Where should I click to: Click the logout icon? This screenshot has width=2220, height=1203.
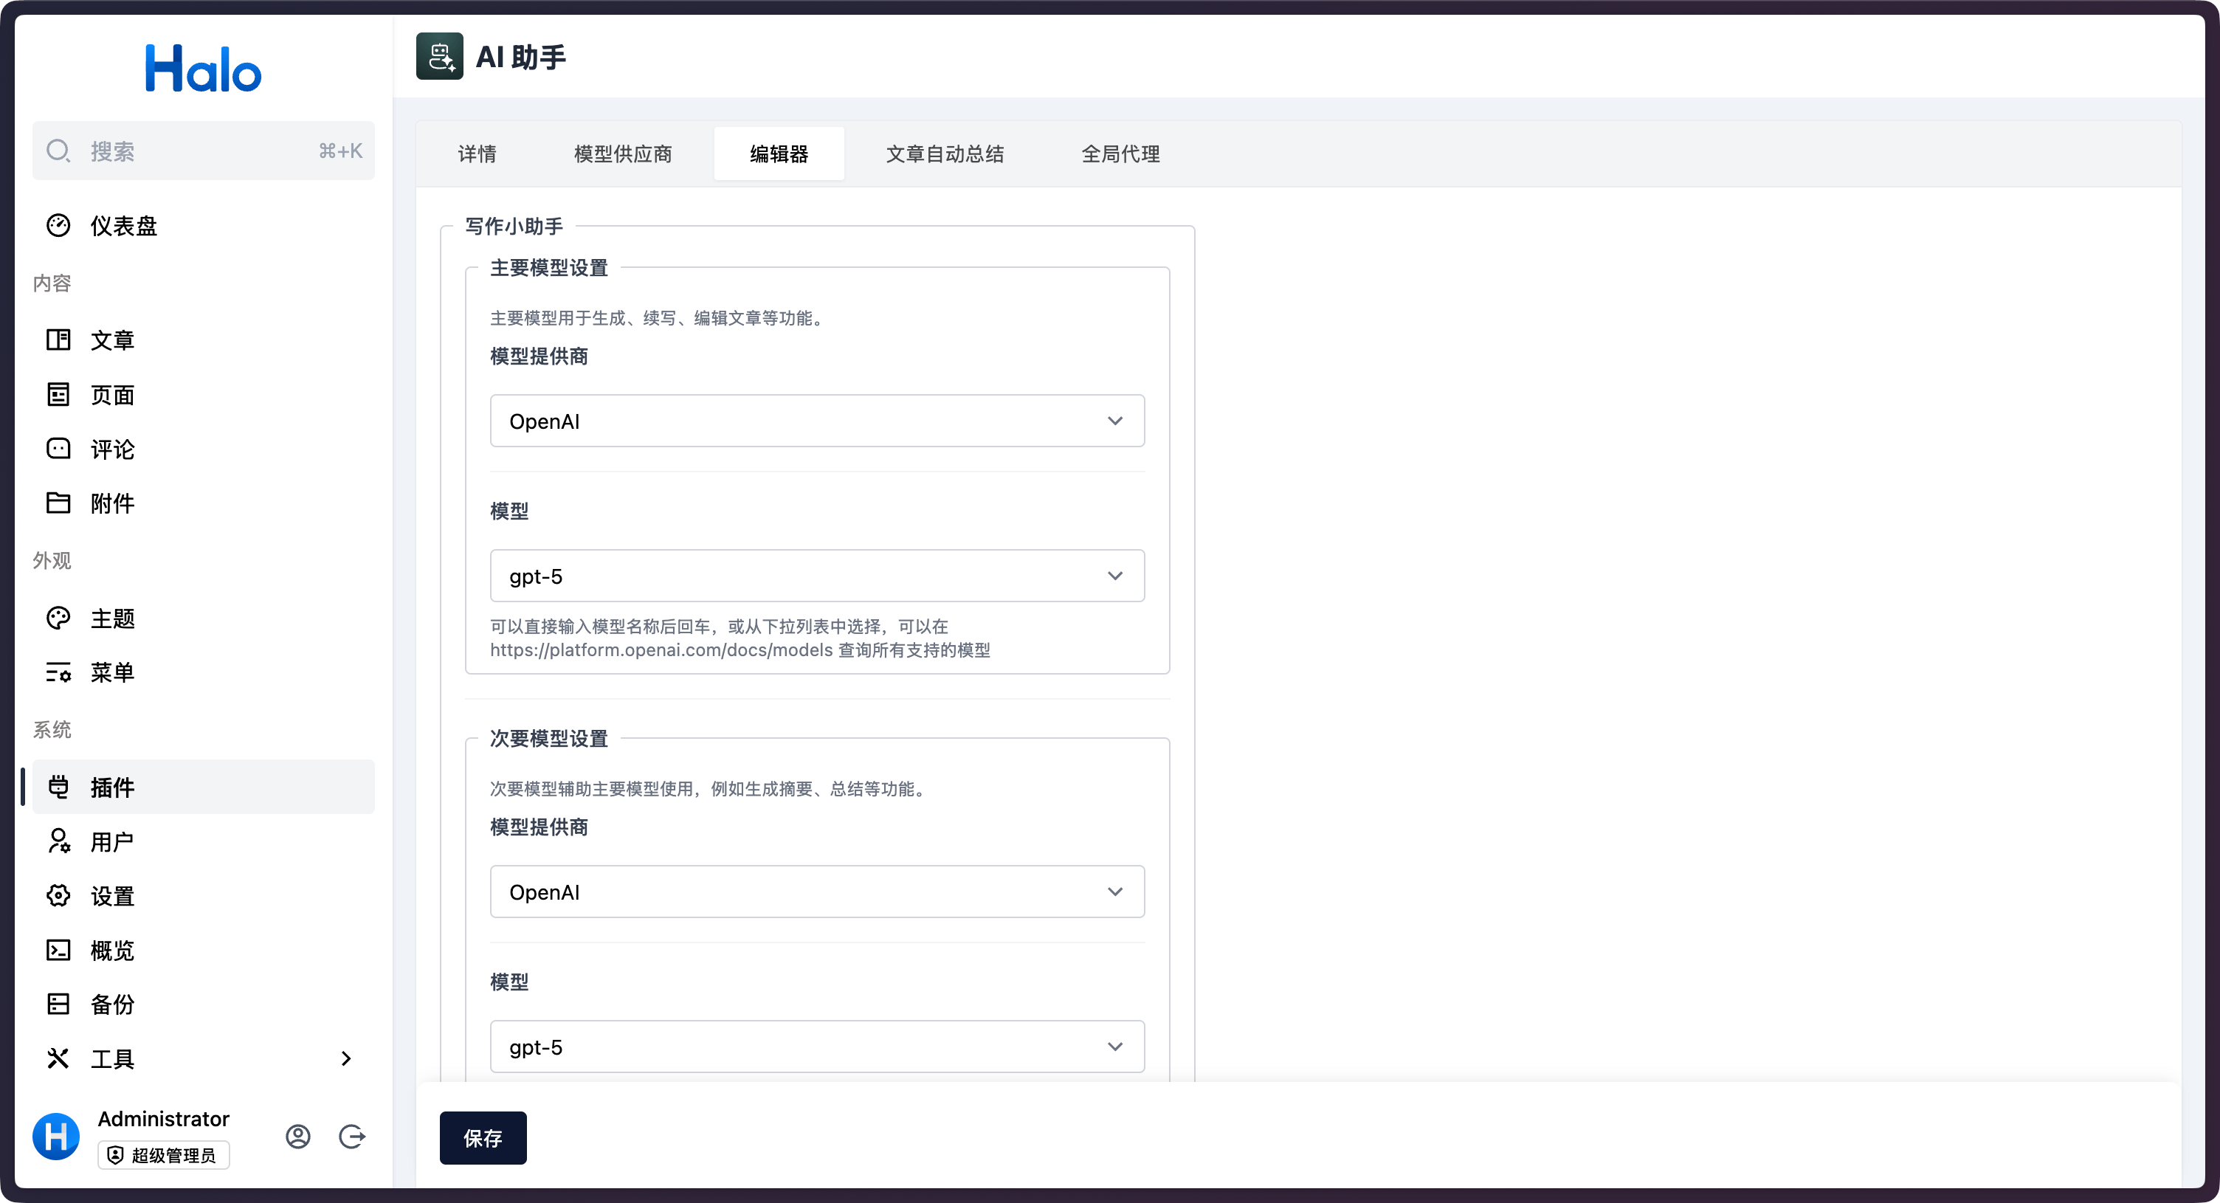(x=351, y=1137)
